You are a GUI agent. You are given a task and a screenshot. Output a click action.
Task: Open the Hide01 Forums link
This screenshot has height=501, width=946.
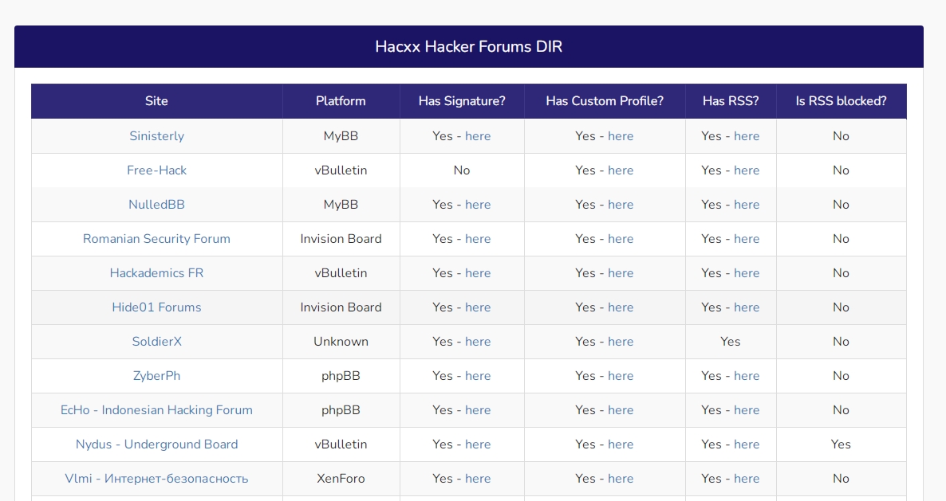156,307
